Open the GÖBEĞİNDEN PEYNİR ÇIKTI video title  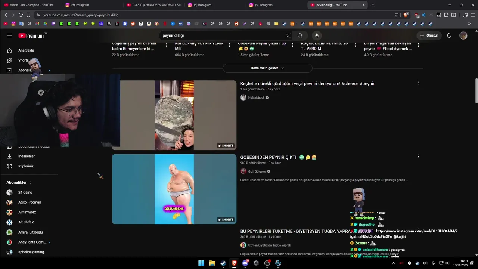click(x=279, y=157)
